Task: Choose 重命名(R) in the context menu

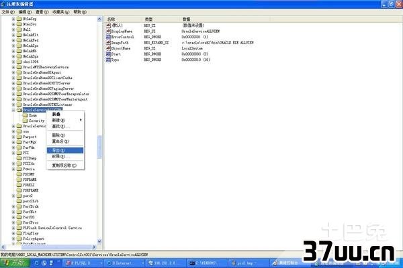Action: 65,141
